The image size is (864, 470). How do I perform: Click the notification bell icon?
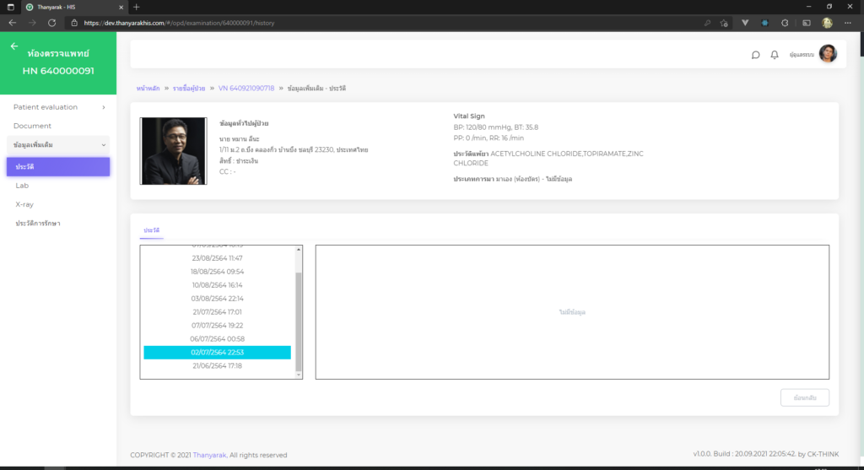point(775,55)
